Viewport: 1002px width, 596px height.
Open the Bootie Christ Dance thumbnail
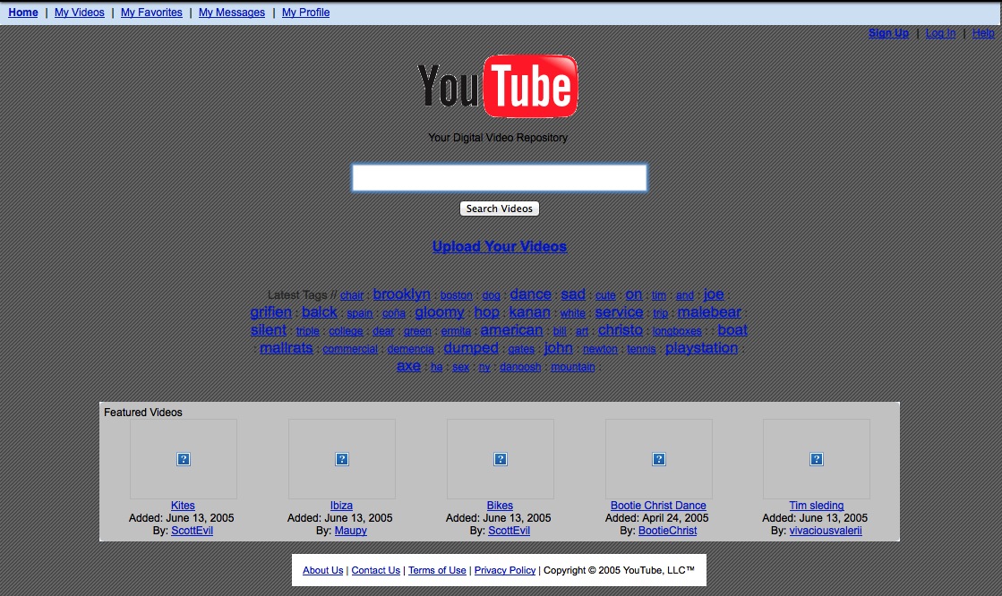tap(659, 459)
